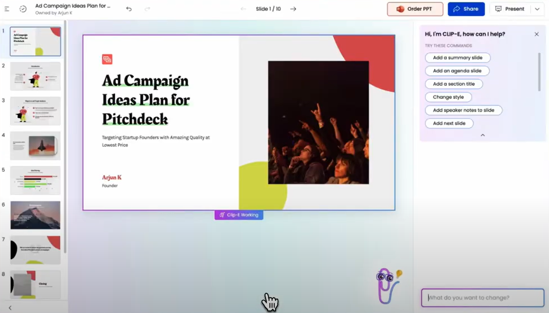The width and height of the screenshot is (549, 313).
Task: Select slide 8 Closing thumbnail
Action: point(36,285)
